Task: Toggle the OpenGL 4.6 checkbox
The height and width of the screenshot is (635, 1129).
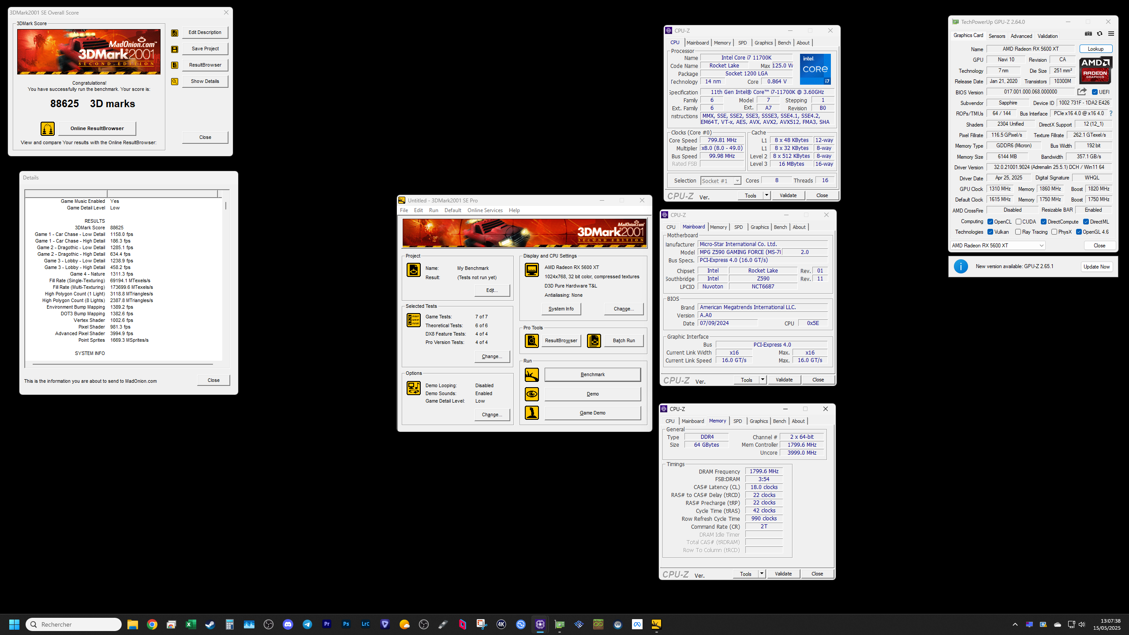Action: coord(1079,232)
